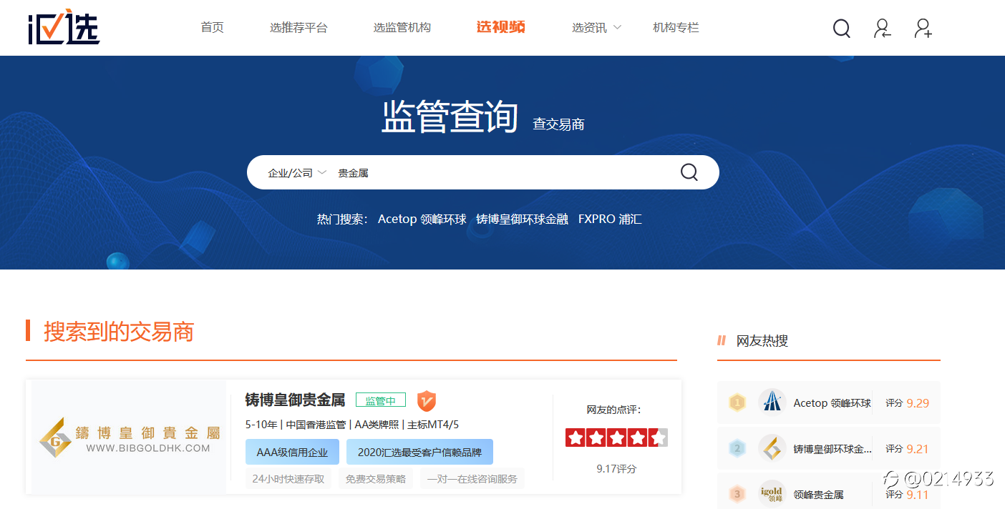Image resolution: width=1005 pixels, height=509 pixels.
Task: Expand the 选资讯 menu chevron
Action: (x=617, y=27)
